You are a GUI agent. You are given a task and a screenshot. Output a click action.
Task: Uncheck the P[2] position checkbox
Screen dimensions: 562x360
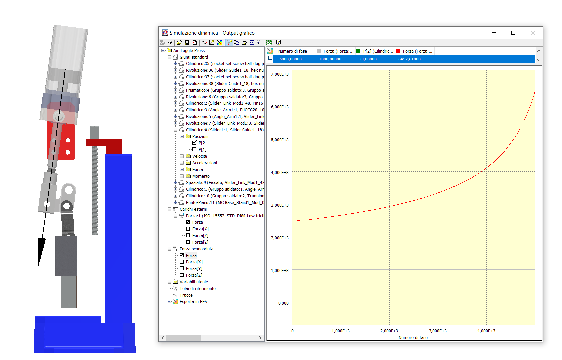194,143
